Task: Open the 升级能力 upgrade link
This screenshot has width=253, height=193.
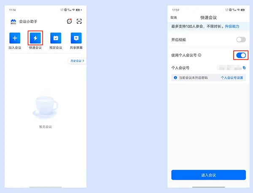Action: tap(232, 26)
